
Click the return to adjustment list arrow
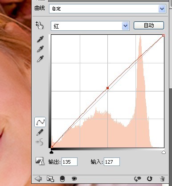38,178
